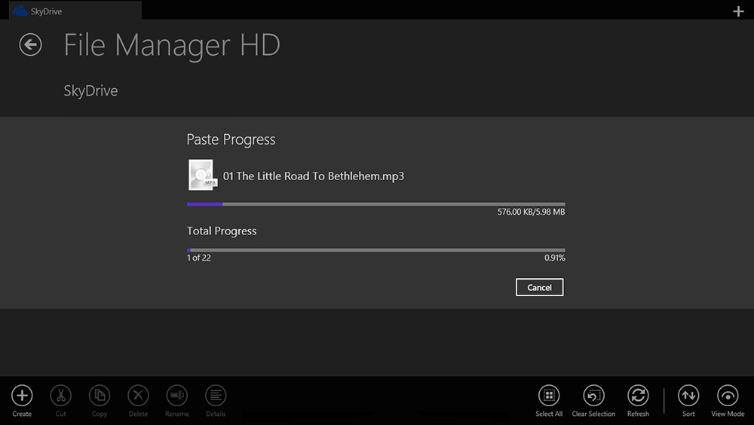
Task: Click the Create icon in app bar
Action: point(22,396)
